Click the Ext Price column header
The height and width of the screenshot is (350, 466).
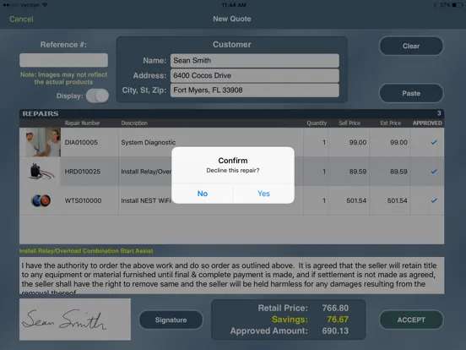pyautogui.click(x=391, y=123)
